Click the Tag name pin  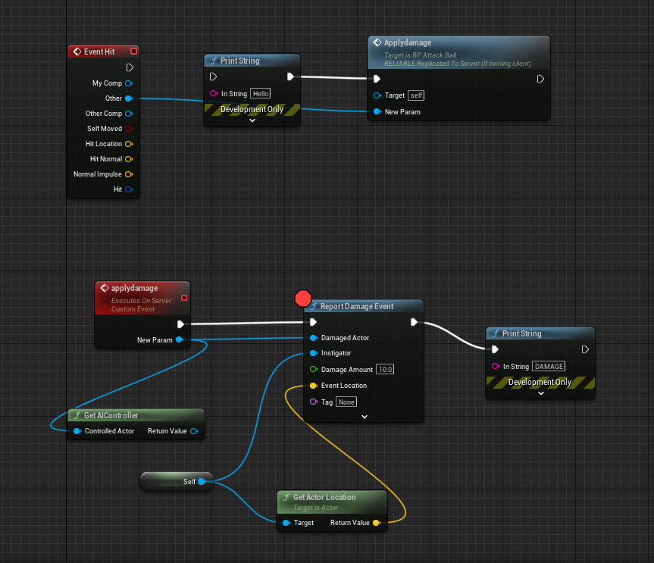click(314, 402)
